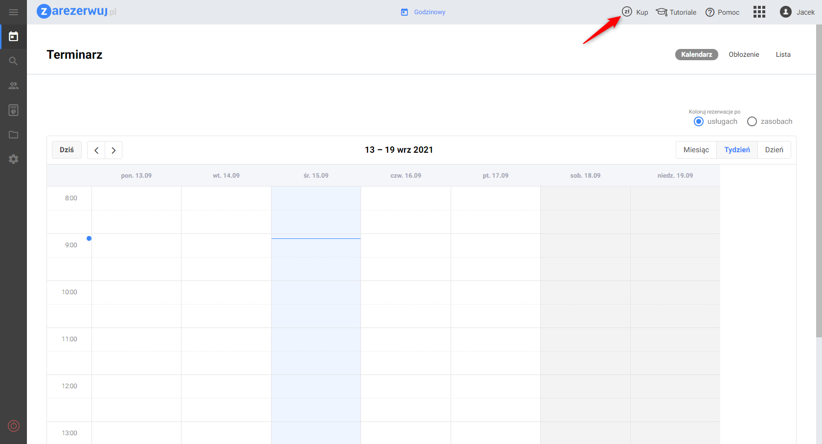Go to the next week
This screenshot has height=444, width=822.
pyautogui.click(x=114, y=150)
